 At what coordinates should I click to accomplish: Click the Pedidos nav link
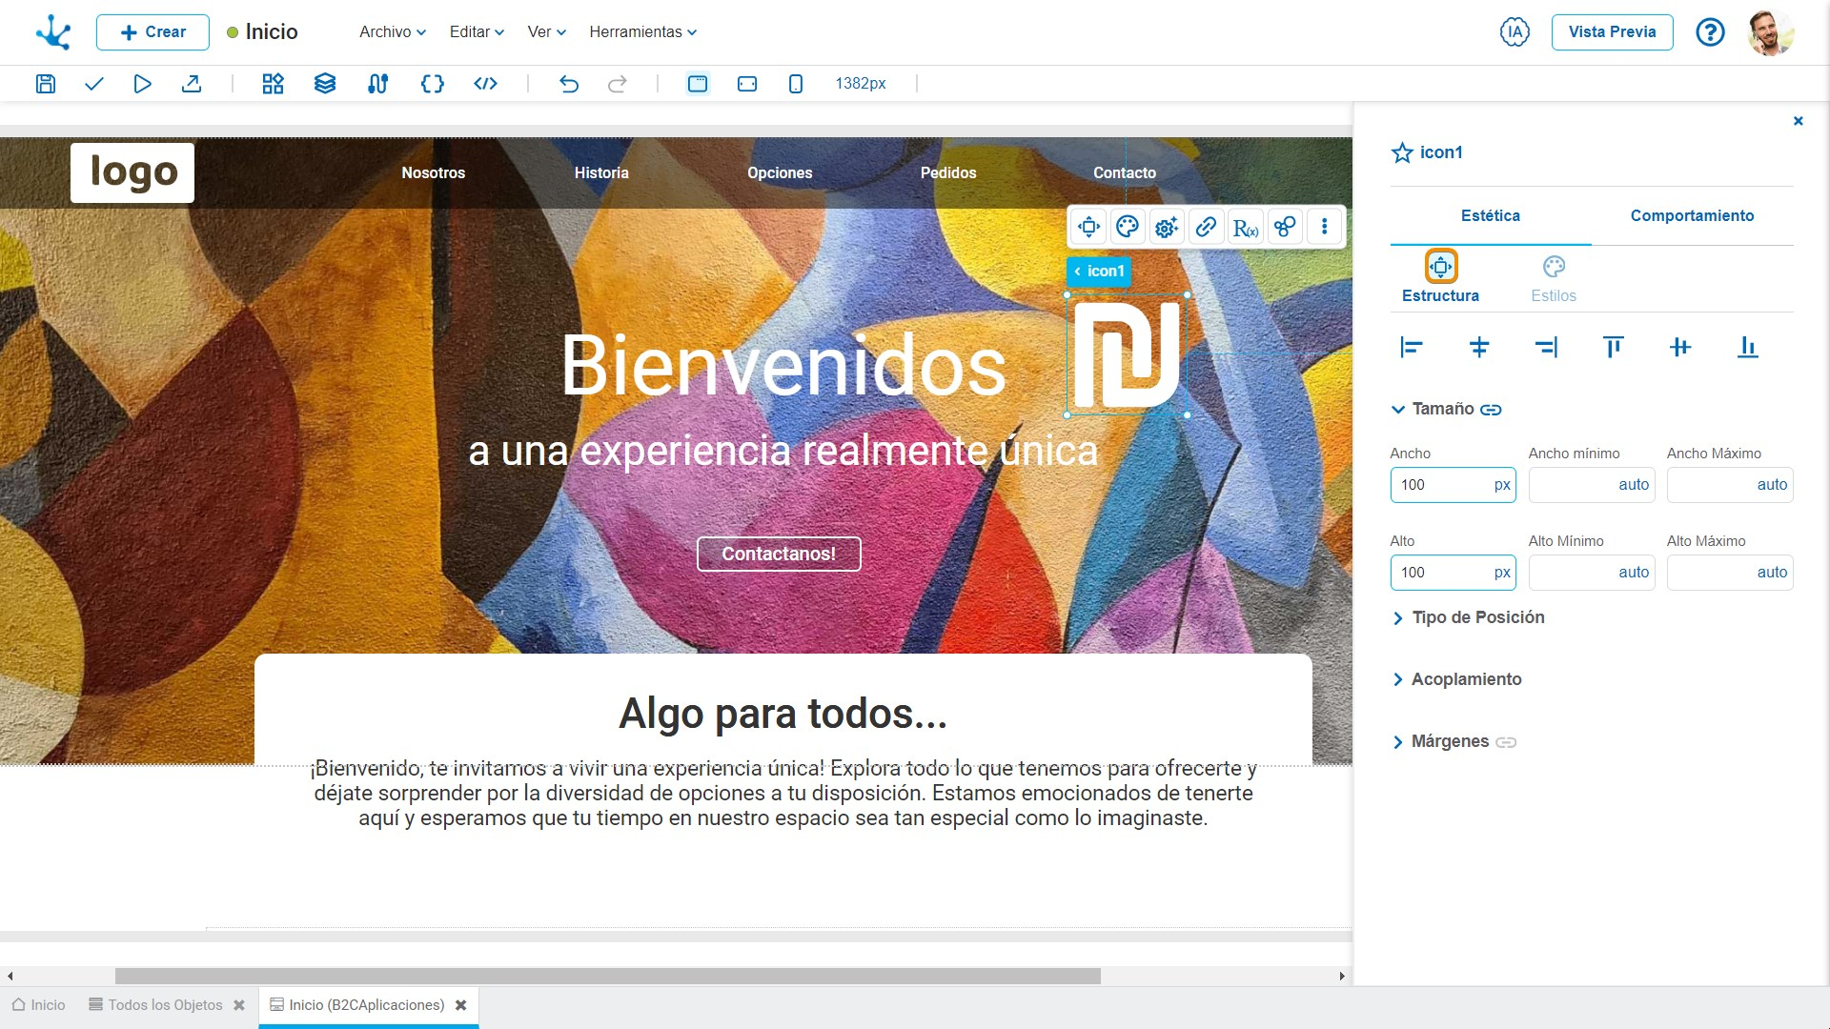(948, 173)
